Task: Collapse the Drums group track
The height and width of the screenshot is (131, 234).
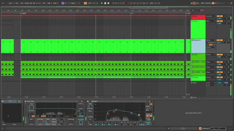Action: (192, 21)
